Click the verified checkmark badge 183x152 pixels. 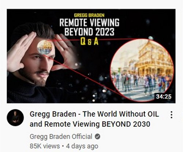tap(98, 137)
